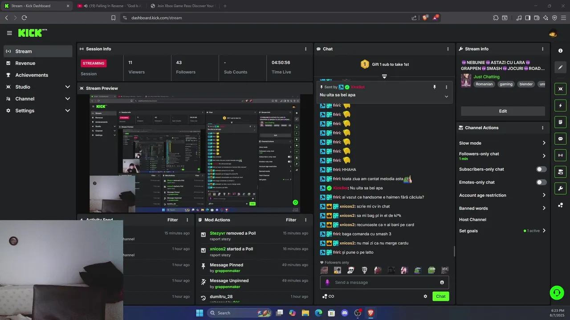The image size is (570, 320).
Task: Open File Explorer from the taskbar
Action: (305, 313)
